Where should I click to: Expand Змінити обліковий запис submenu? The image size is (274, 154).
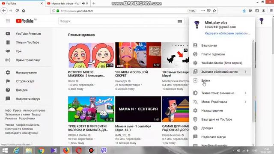[x=220, y=71]
